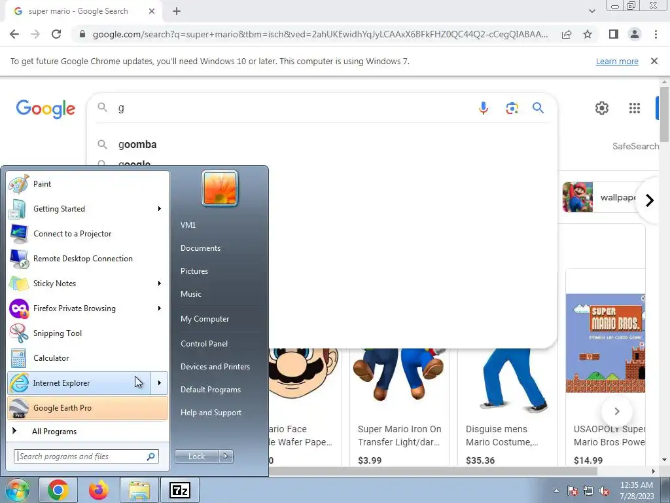Toggle the Chrome side panel
This screenshot has height=503, width=670.
614,34
